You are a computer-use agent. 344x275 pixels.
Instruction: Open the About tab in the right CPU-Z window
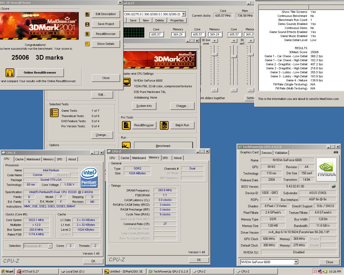[x=178, y=158]
